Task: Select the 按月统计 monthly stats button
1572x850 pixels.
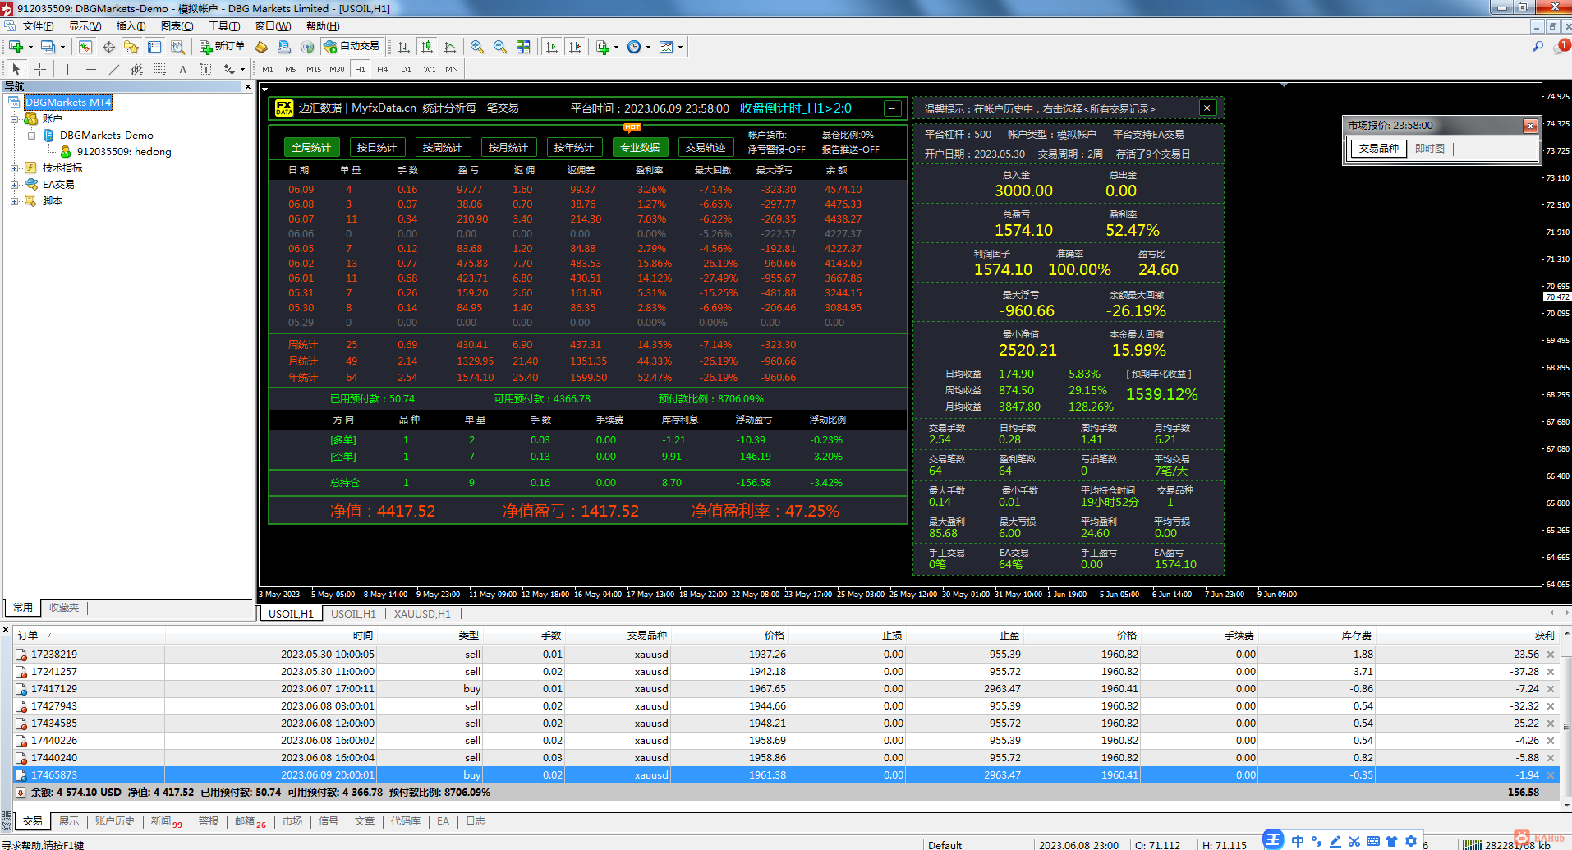Action: (x=508, y=148)
